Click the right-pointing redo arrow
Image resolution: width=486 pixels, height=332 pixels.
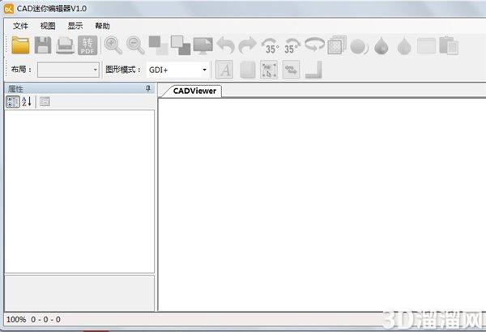[x=247, y=45]
